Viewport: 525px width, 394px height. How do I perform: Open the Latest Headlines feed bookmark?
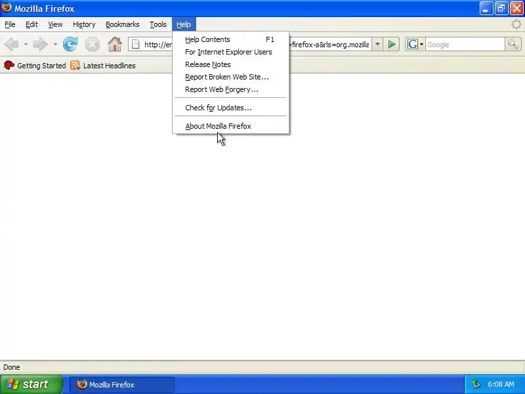(x=103, y=65)
